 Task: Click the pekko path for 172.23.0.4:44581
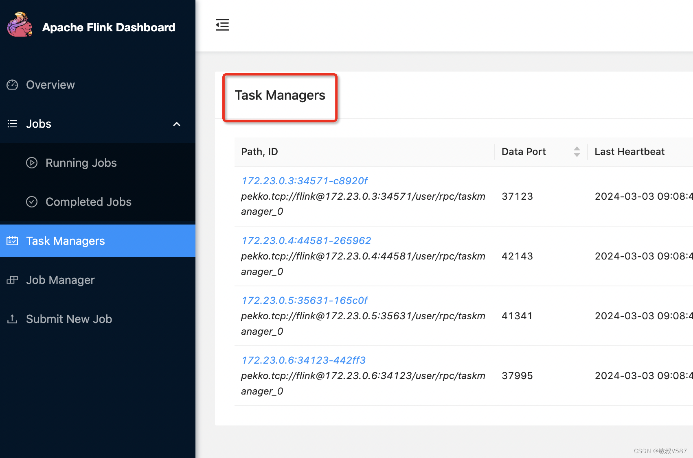click(x=363, y=264)
